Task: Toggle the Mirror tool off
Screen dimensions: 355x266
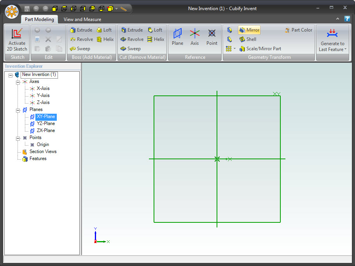Action: coord(249,30)
